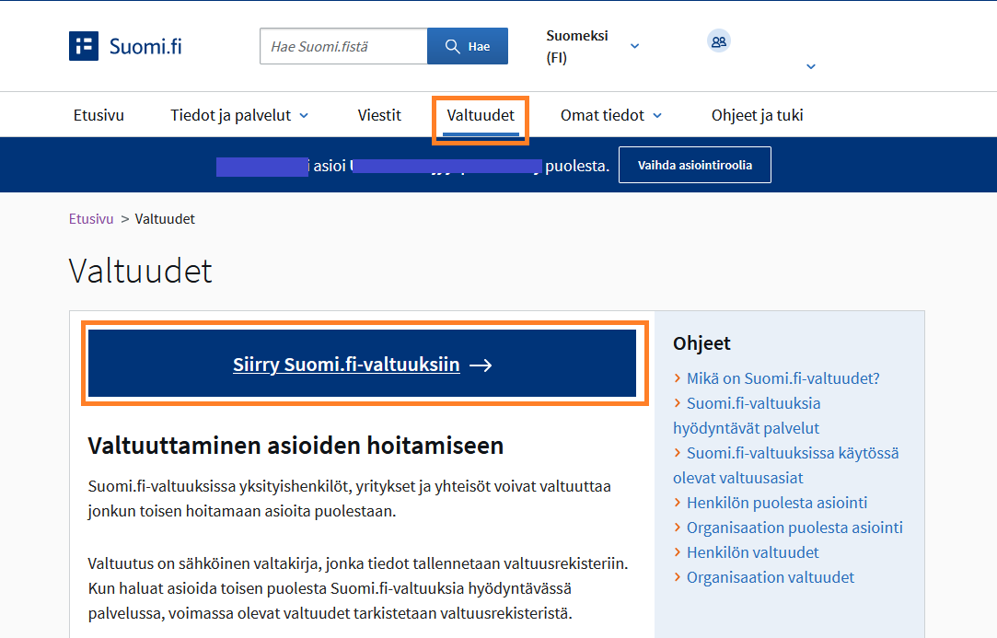
Task: Expand the user account menu chevron
Action: point(811,66)
